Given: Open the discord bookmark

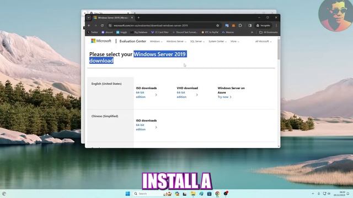Looking at the screenshot, I should pos(107,32).
